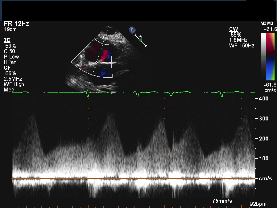
Task: Click the blue P probe orientation marker
Action: pos(132,30)
